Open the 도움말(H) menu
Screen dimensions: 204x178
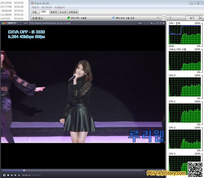[x=60, y=7]
